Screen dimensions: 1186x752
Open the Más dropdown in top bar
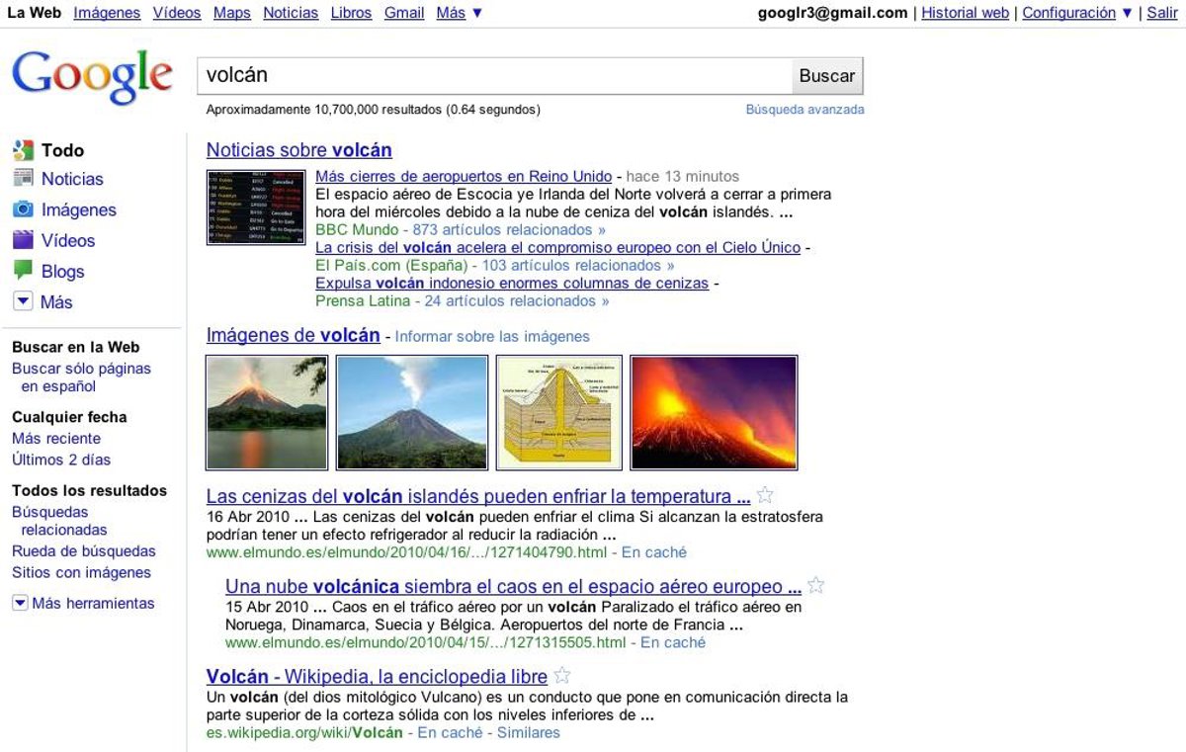(460, 13)
